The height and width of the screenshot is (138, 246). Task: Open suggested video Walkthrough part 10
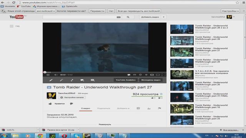[x=199, y=108]
